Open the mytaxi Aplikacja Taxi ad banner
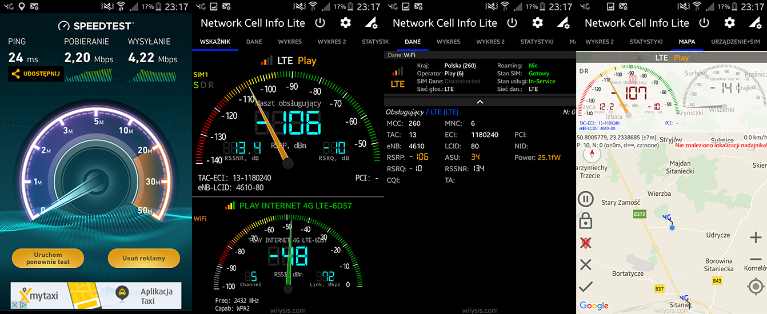The image size is (767, 314). pos(96,296)
